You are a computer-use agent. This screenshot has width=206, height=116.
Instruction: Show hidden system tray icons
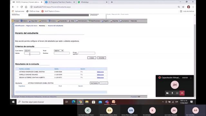163,102
